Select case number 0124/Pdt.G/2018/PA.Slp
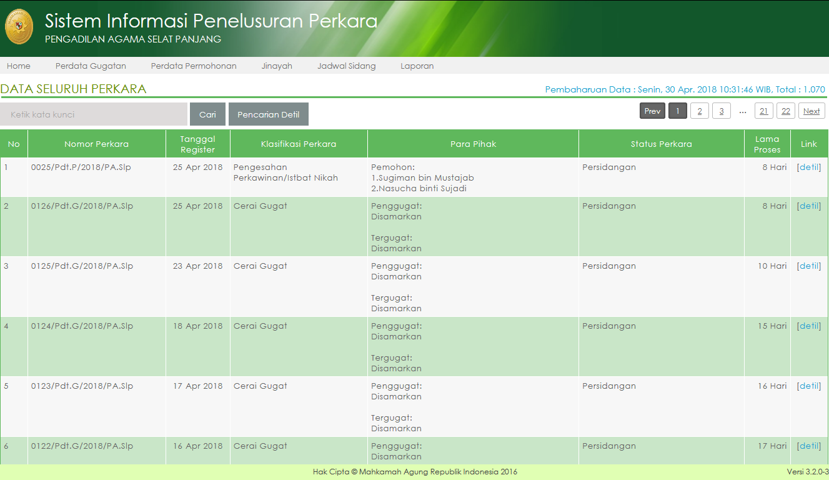Screen dimensions: 829x480 click(82, 326)
